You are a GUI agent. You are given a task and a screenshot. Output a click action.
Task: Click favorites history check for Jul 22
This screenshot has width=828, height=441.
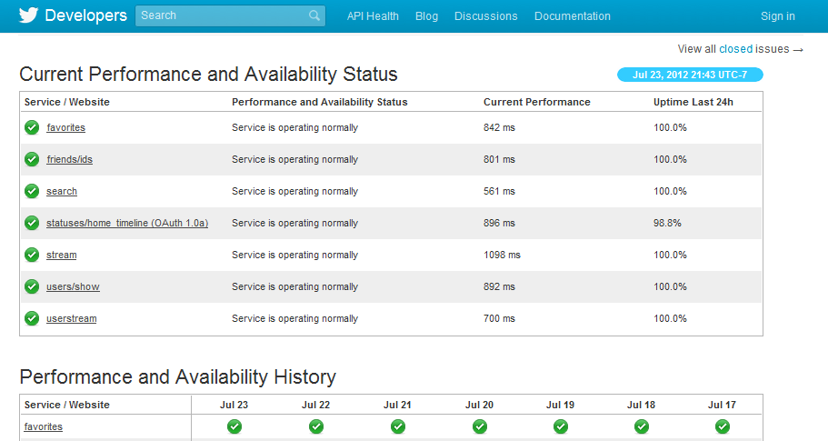tap(316, 426)
